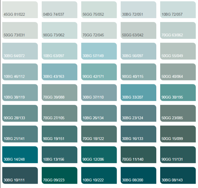
Task: Choose the 30BG 10/111 swatch
Action: pyautogui.click(x=20, y=175)
